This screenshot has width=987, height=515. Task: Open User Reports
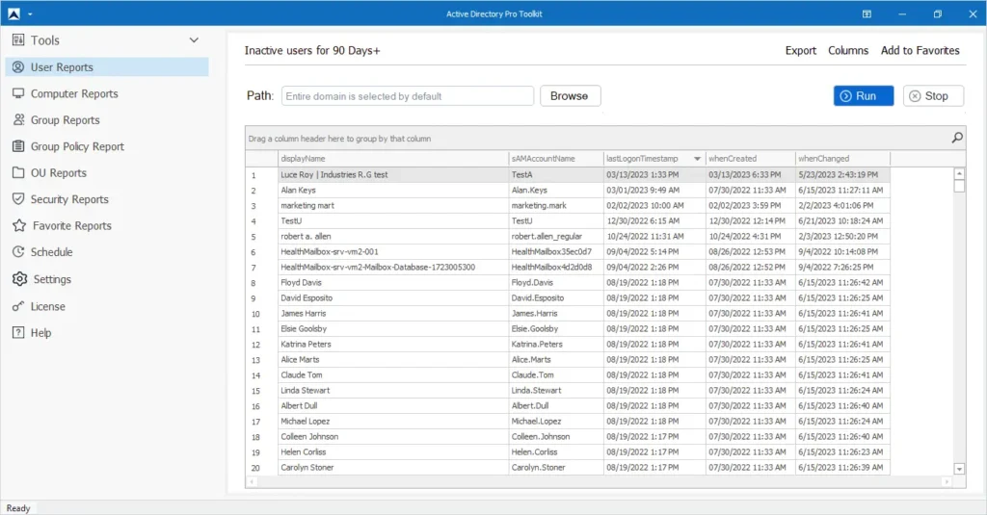pos(107,66)
